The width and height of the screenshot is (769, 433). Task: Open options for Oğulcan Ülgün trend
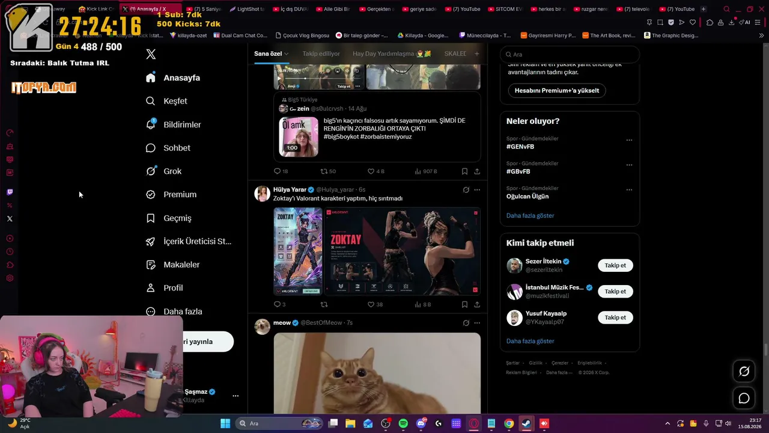(629, 189)
